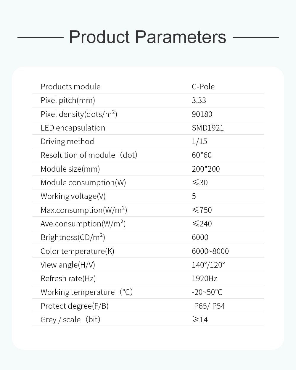Select the Brightness(CD/m²) label

[x=73, y=237]
